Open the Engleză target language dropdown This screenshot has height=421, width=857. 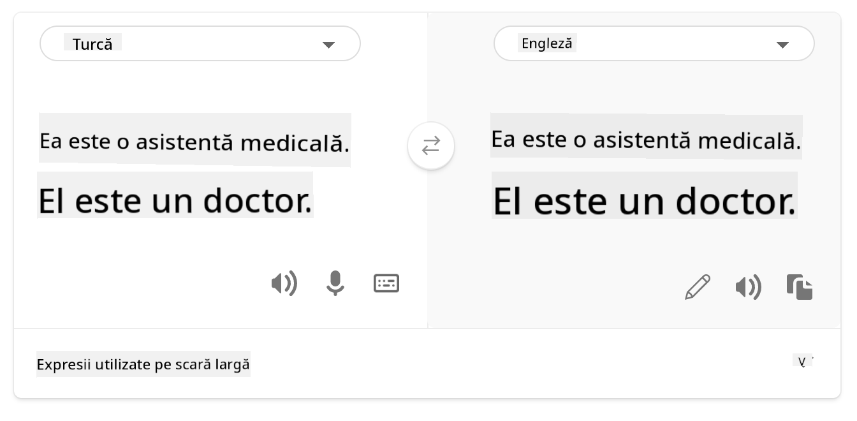click(654, 44)
